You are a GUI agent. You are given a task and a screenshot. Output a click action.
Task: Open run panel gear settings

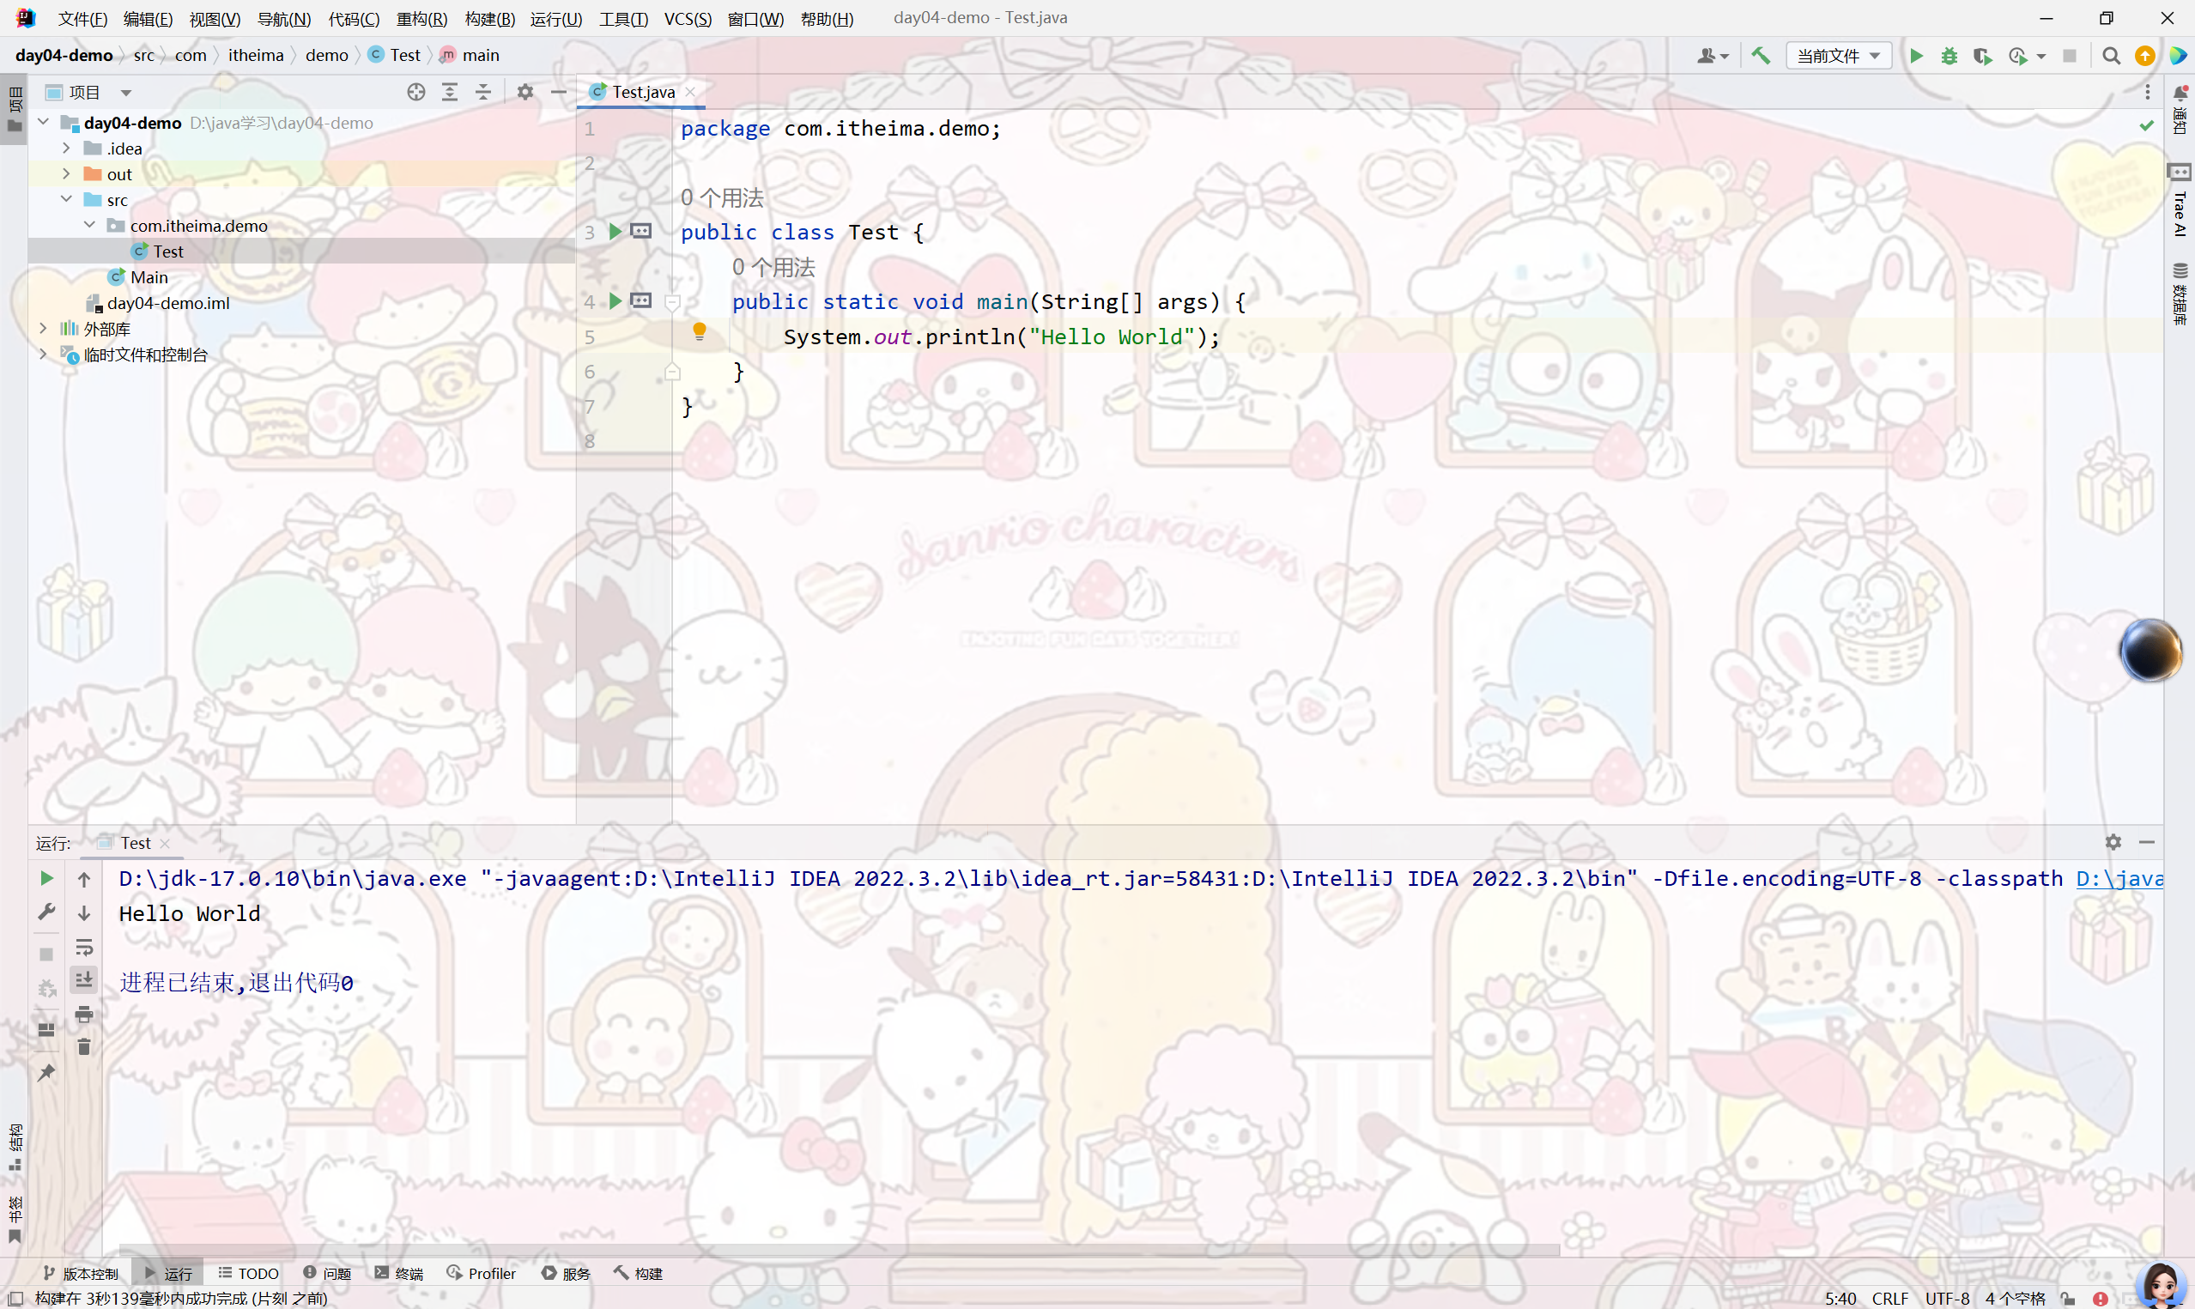pyautogui.click(x=2113, y=841)
